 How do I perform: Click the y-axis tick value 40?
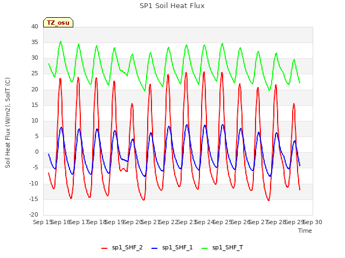point(34,26)
